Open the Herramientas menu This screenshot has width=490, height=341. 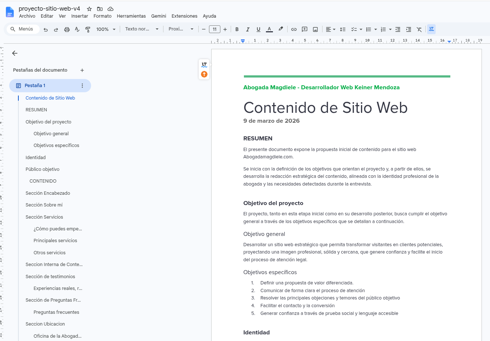point(131,16)
